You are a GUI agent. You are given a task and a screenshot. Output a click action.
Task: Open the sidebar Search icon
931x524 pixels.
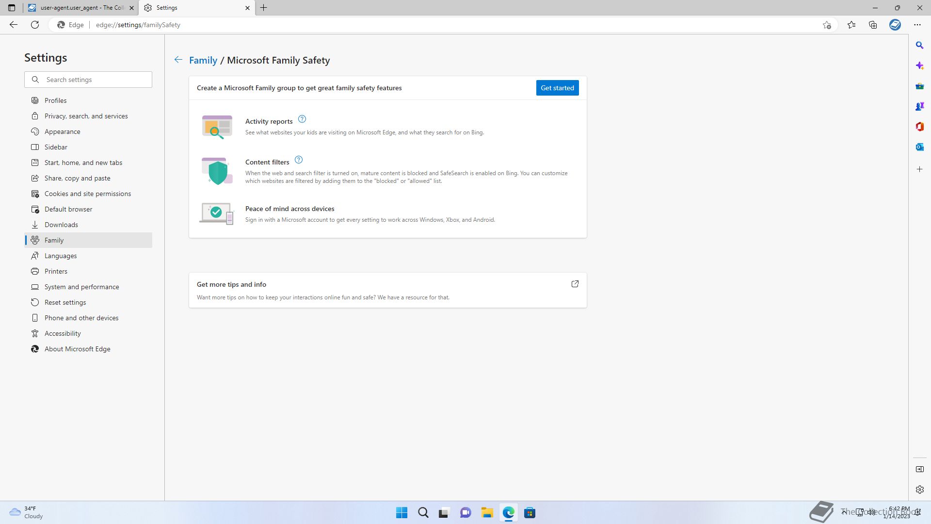point(919,45)
